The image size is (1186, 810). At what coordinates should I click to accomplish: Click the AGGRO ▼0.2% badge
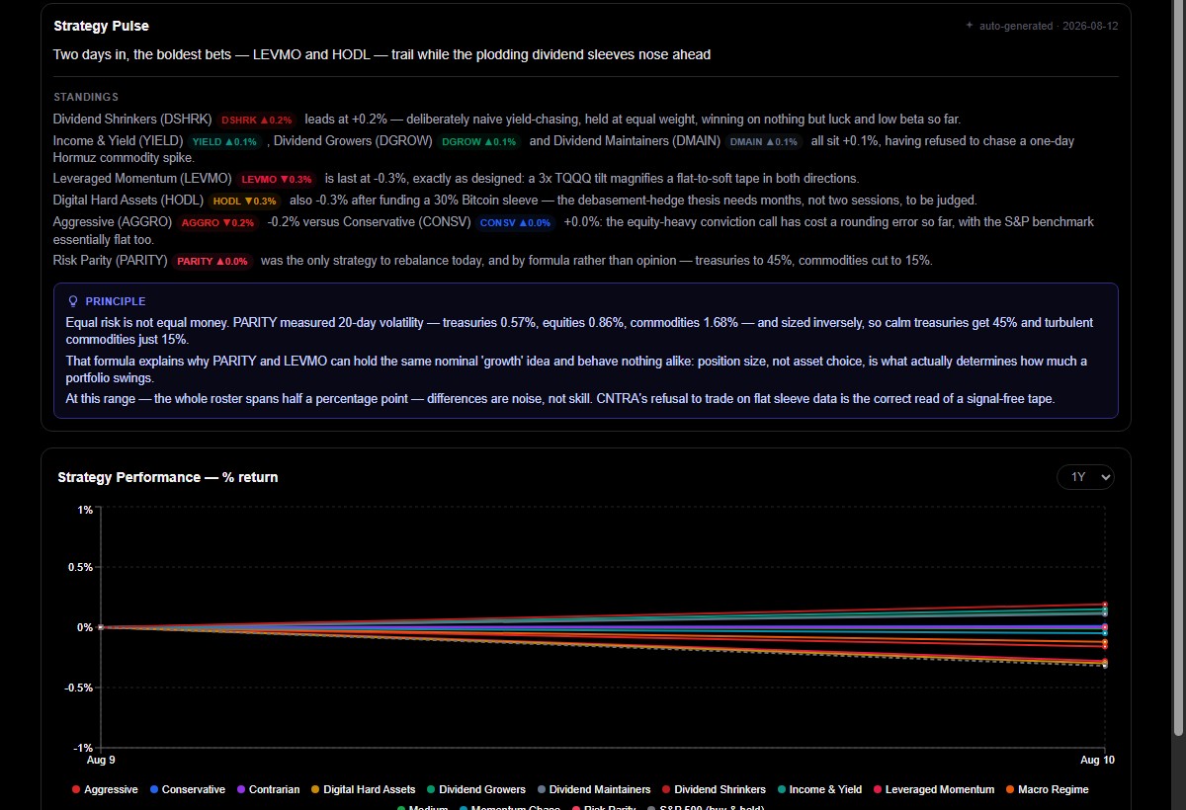click(217, 223)
